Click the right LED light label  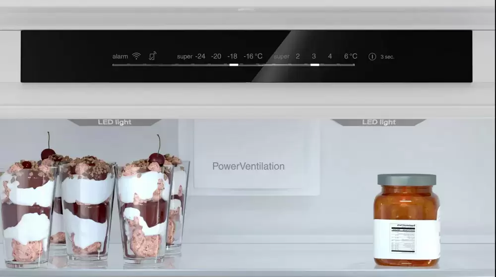point(379,122)
